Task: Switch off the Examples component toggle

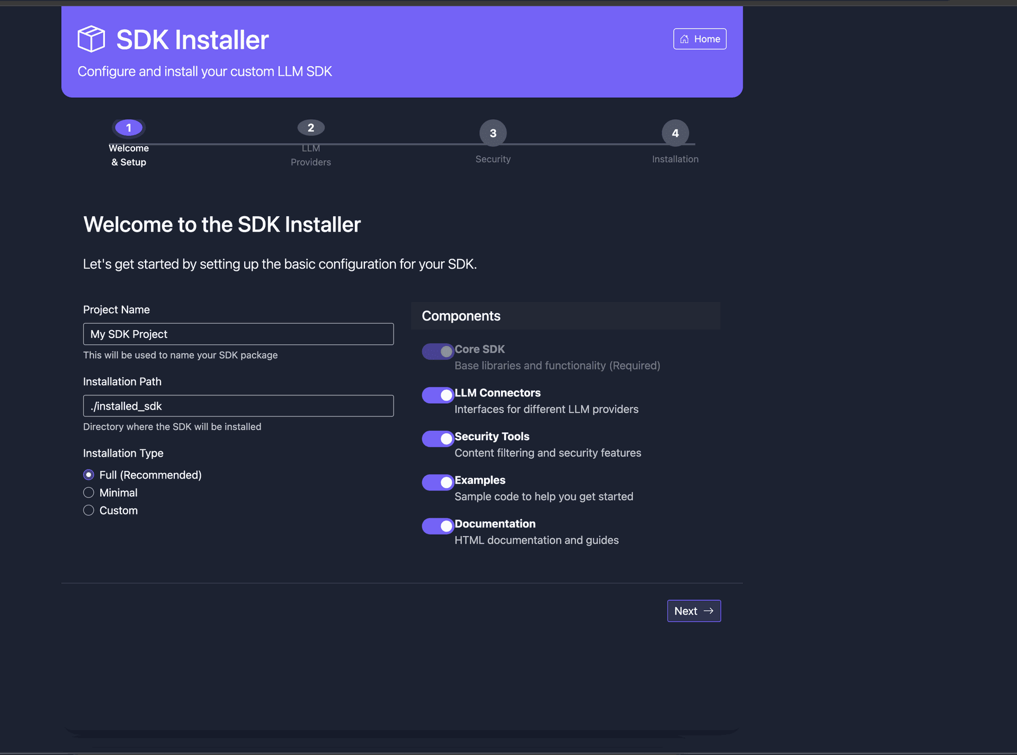Action: pos(438,482)
